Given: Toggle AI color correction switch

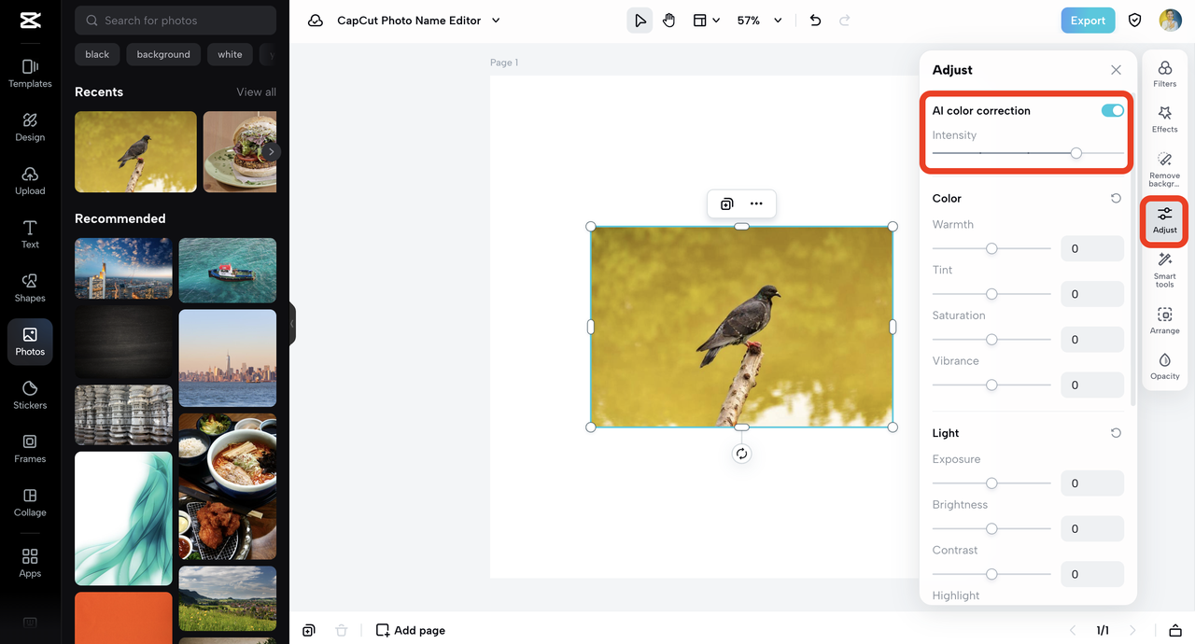Looking at the screenshot, I should pos(1112,110).
